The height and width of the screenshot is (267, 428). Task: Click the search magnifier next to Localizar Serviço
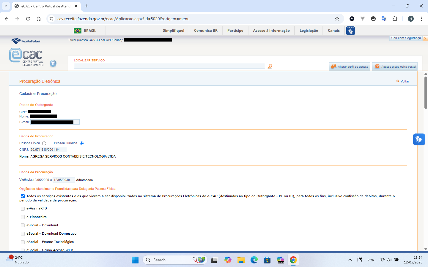coord(270,66)
